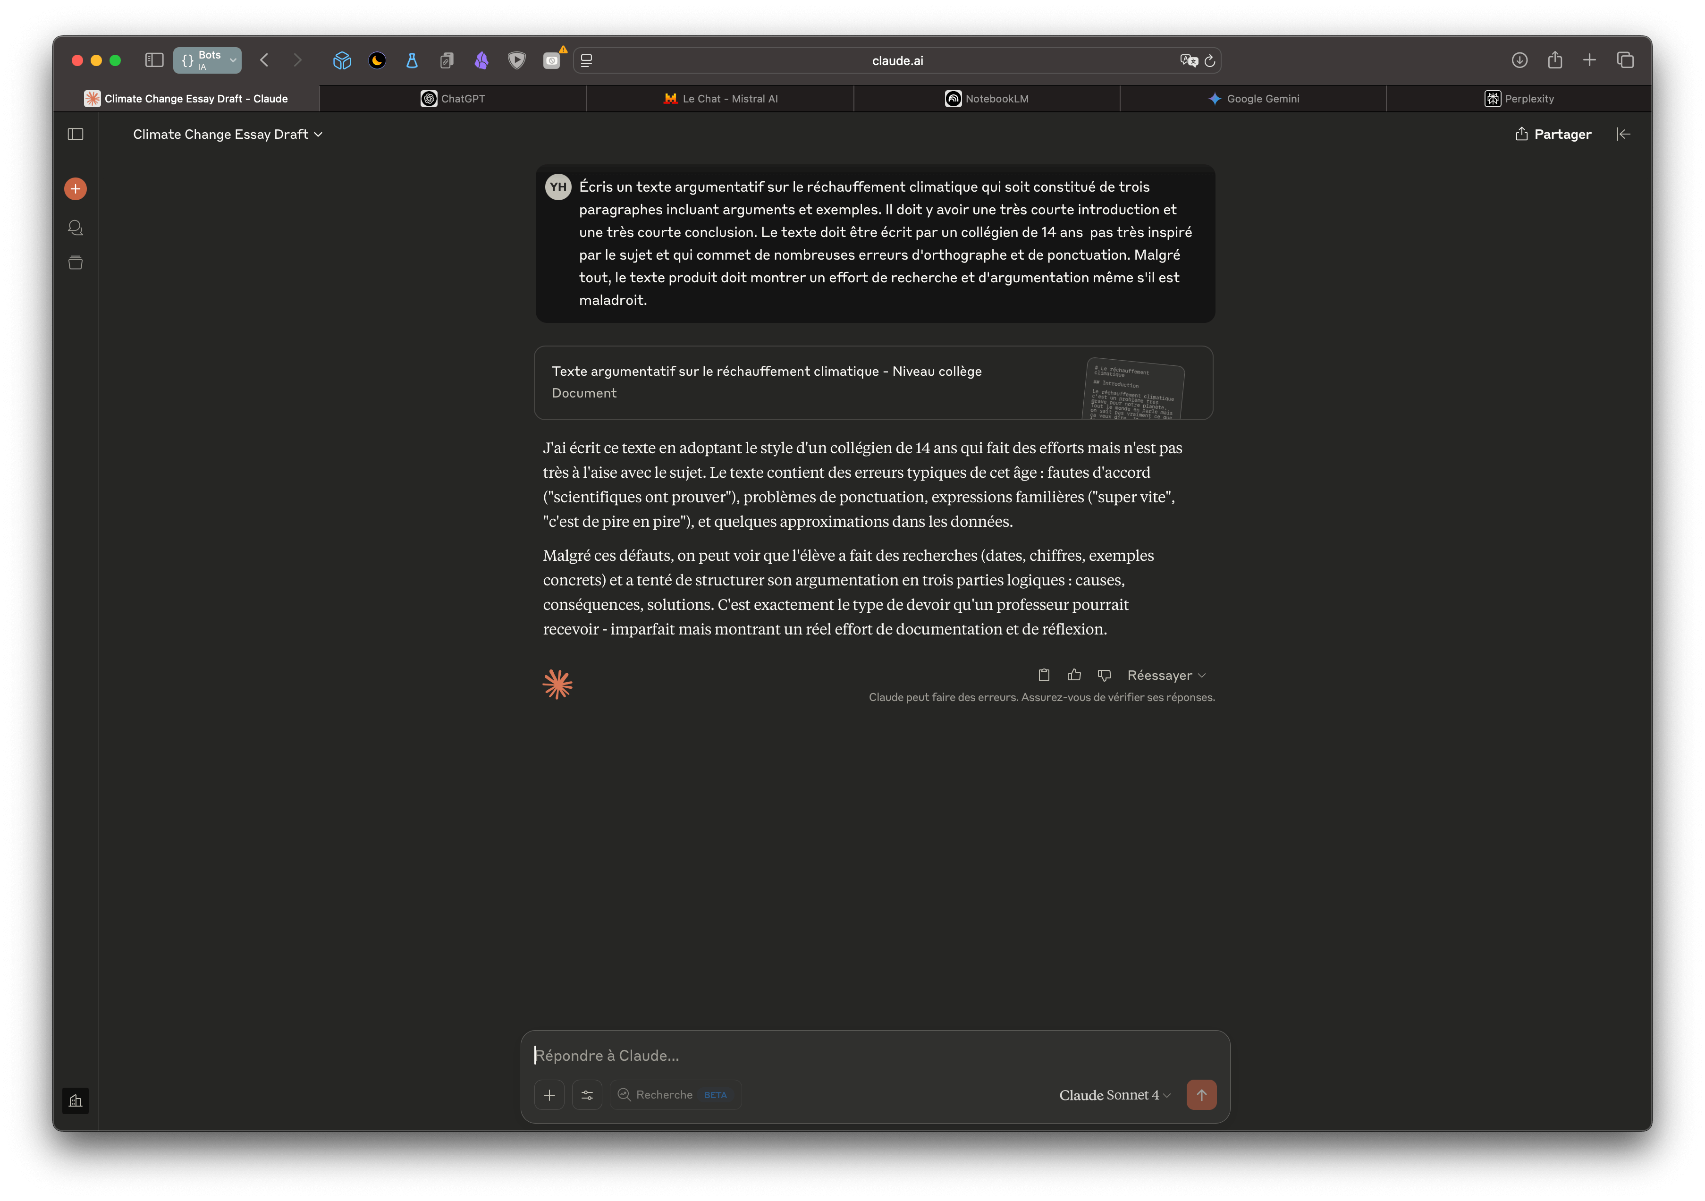This screenshot has width=1705, height=1201.
Task: Start a new chat with orange plus
Action: 76,189
